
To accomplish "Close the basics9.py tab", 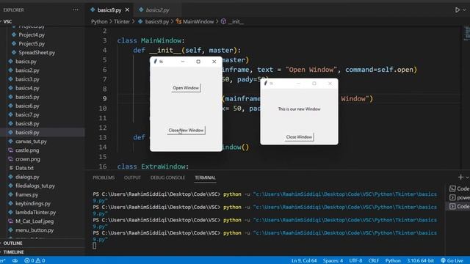I will point(127,10).
